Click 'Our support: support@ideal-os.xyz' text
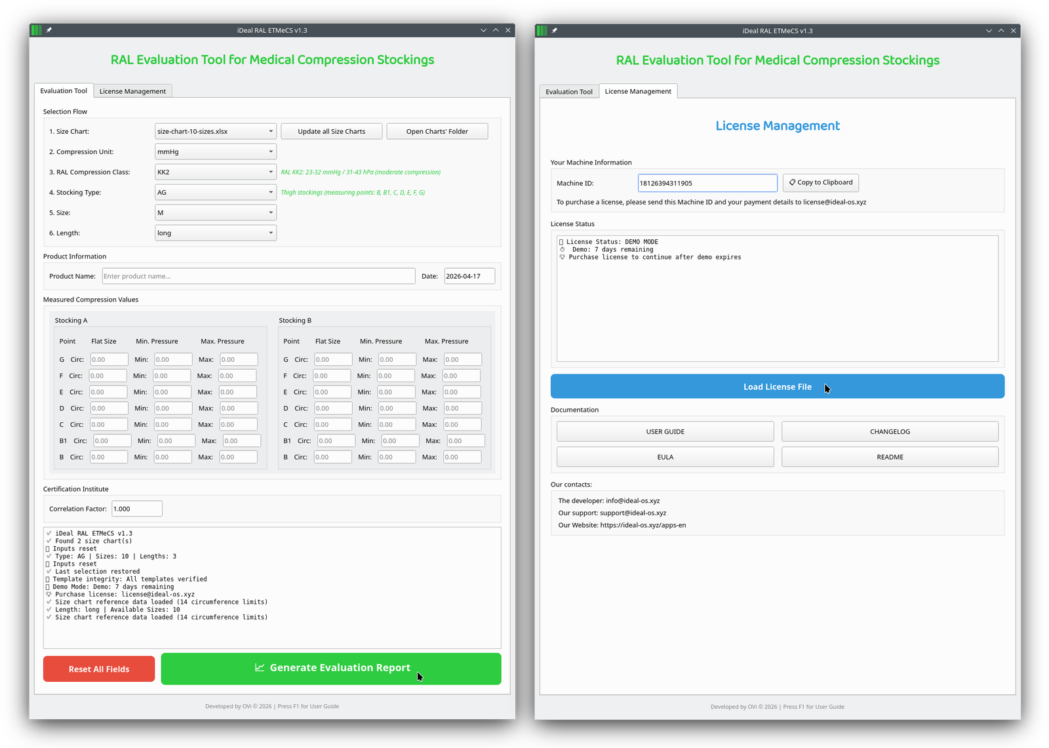Viewport: 1049px width, 748px height. 612,513
